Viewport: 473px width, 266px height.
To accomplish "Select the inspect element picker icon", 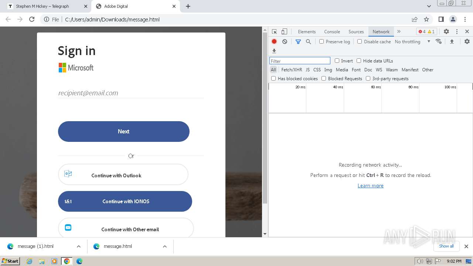I will (274, 32).
